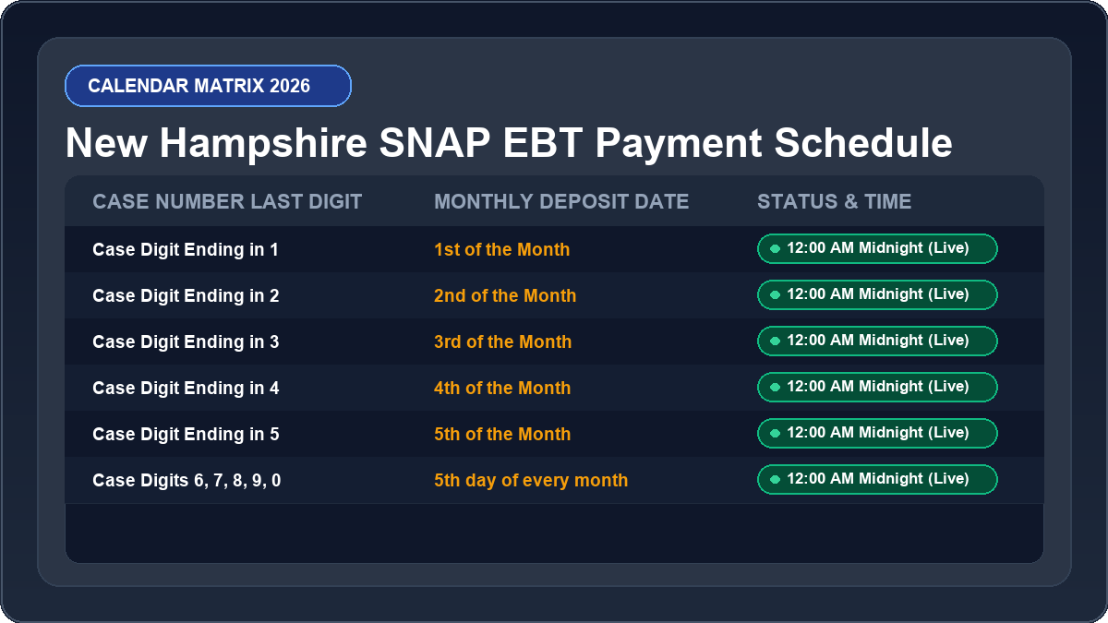Click the Midnight status pill for digit 3 row
Screen dimensions: 1108x623
click(x=877, y=341)
